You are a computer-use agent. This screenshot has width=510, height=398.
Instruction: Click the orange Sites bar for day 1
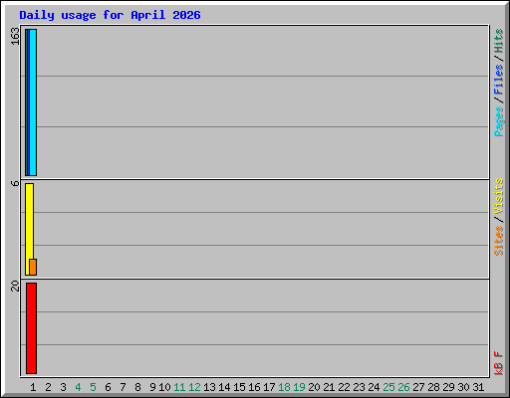(33, 267)
